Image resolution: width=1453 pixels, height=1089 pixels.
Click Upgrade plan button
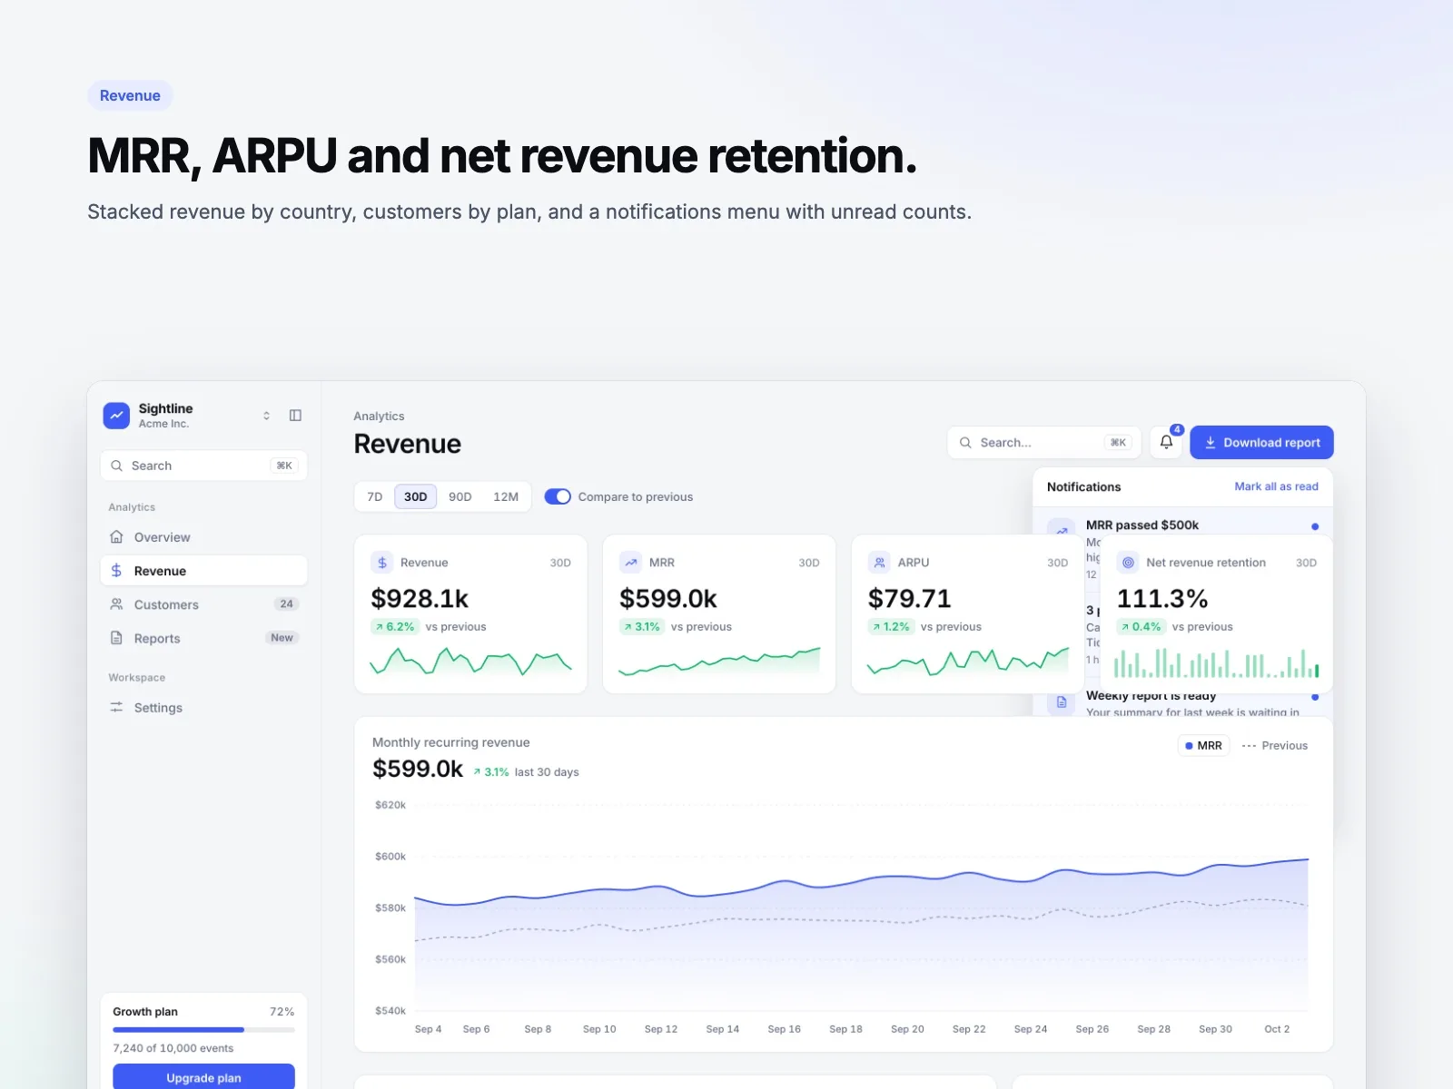click(203, 1077)
